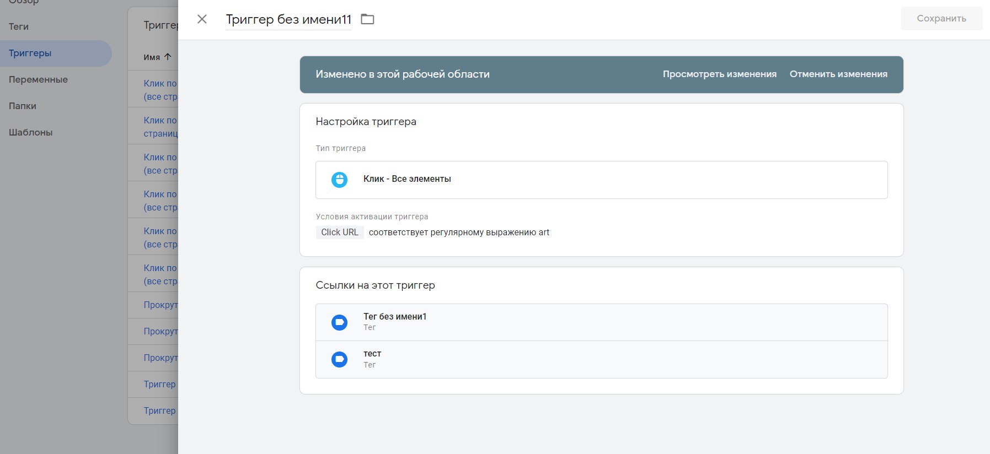The width and height of the screenshot is (990, 454).
Task: Click Отменить изменения in the banner
Action: point(838,74)
